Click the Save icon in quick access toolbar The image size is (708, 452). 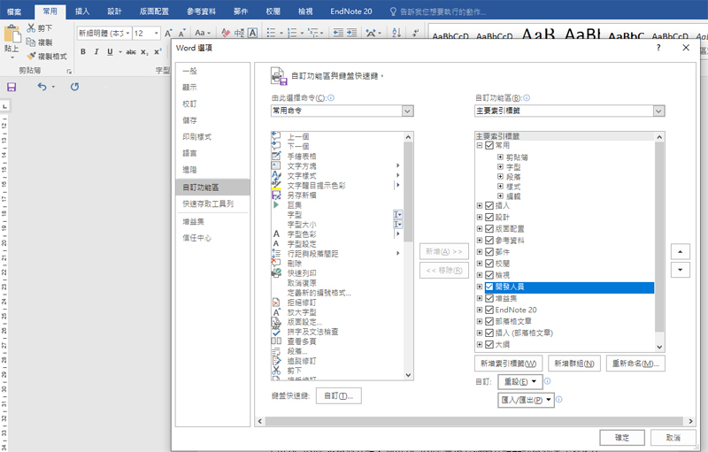(12, 87)
